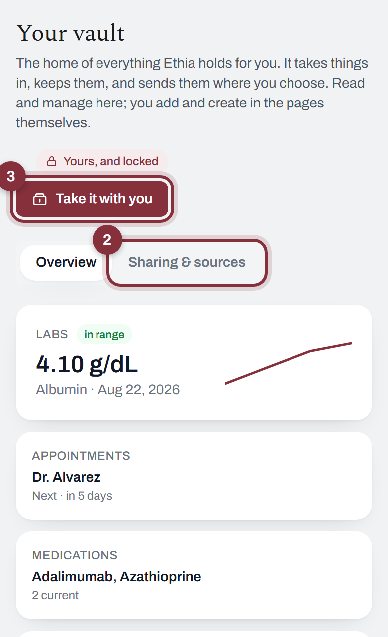388x637 pixels.
Task: Click the 4.10 g/dL lab value
Action: (87, 364)
